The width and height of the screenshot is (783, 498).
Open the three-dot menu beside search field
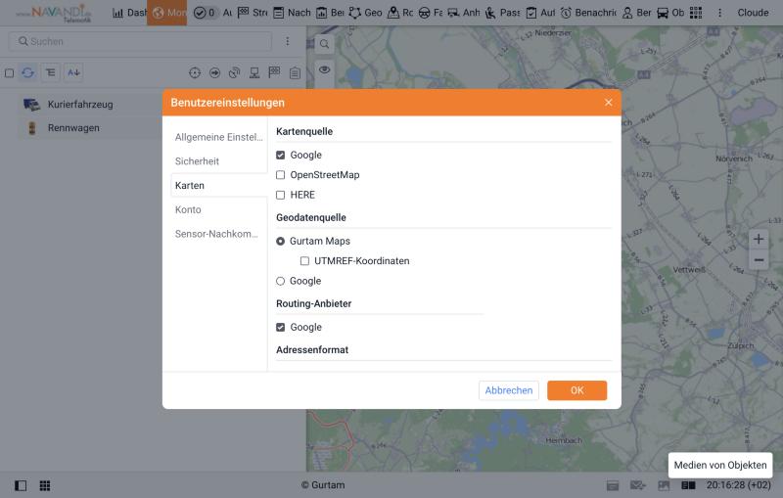pos(288,41)
